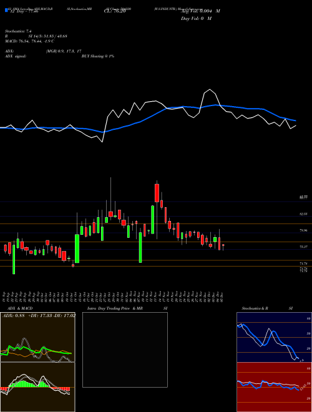The width and height of the screenshot is (312, 412).
Task: Click the tallest red candlestick near mid-November
Action: (157, 193)
